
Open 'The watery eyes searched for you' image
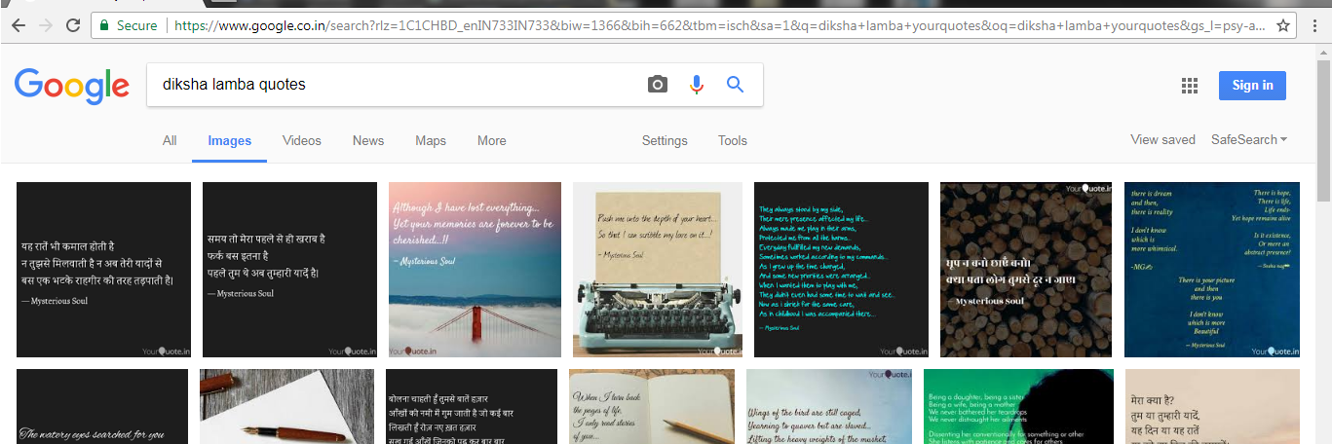pos(102,406)
